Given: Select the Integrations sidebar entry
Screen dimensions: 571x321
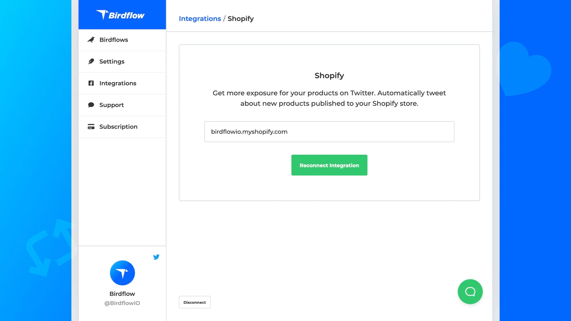Looking at the screenshot, I should pos(122,83).
